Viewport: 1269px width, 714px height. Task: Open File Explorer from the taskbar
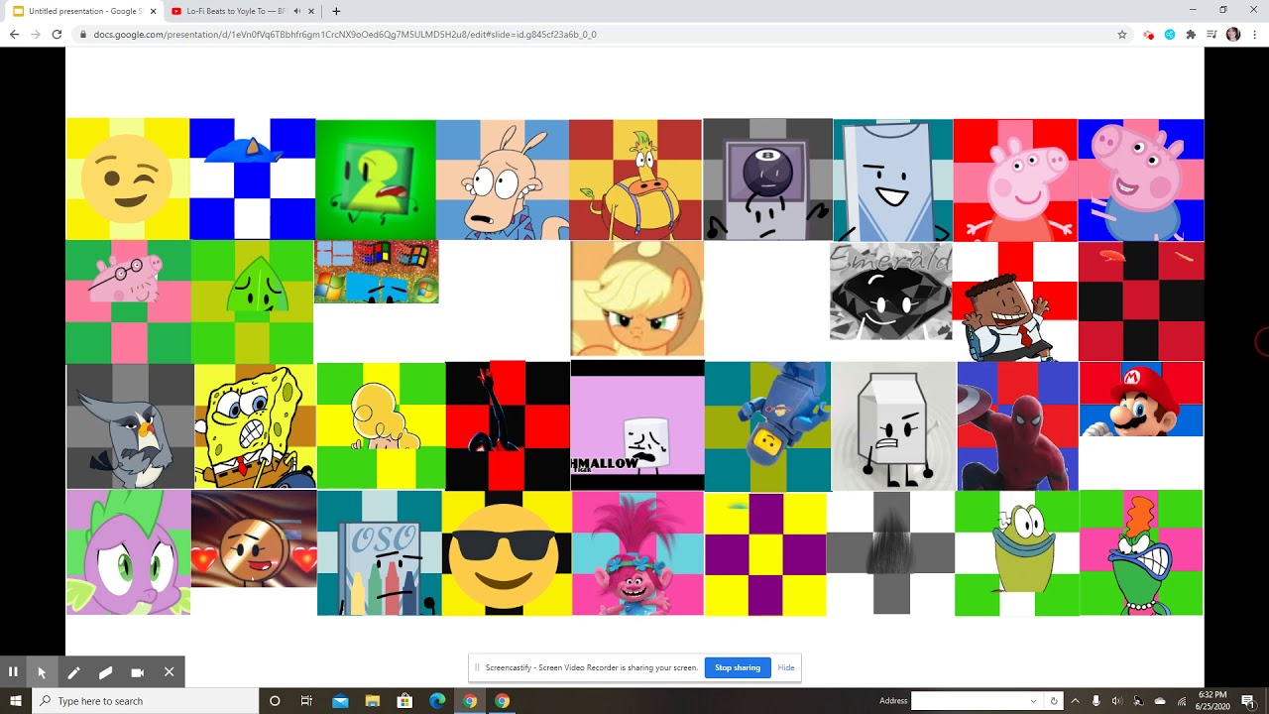(x=373, y=701)
